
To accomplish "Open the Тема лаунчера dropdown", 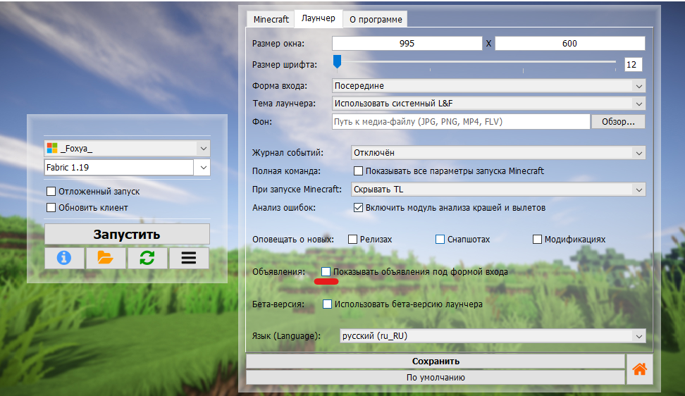I will [x=638, y=104].
